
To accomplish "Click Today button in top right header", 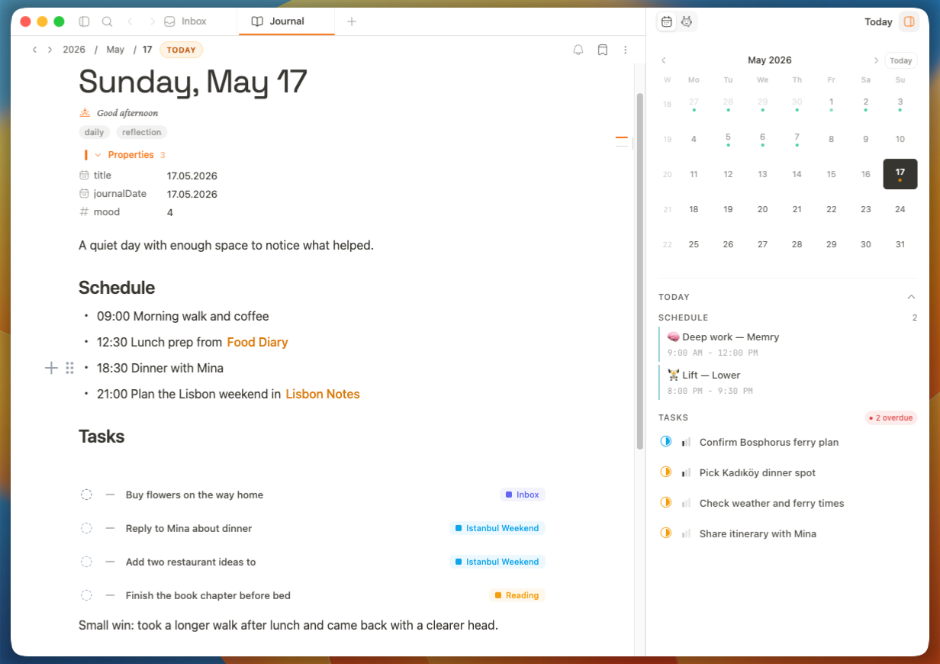I will click(878, 22).
